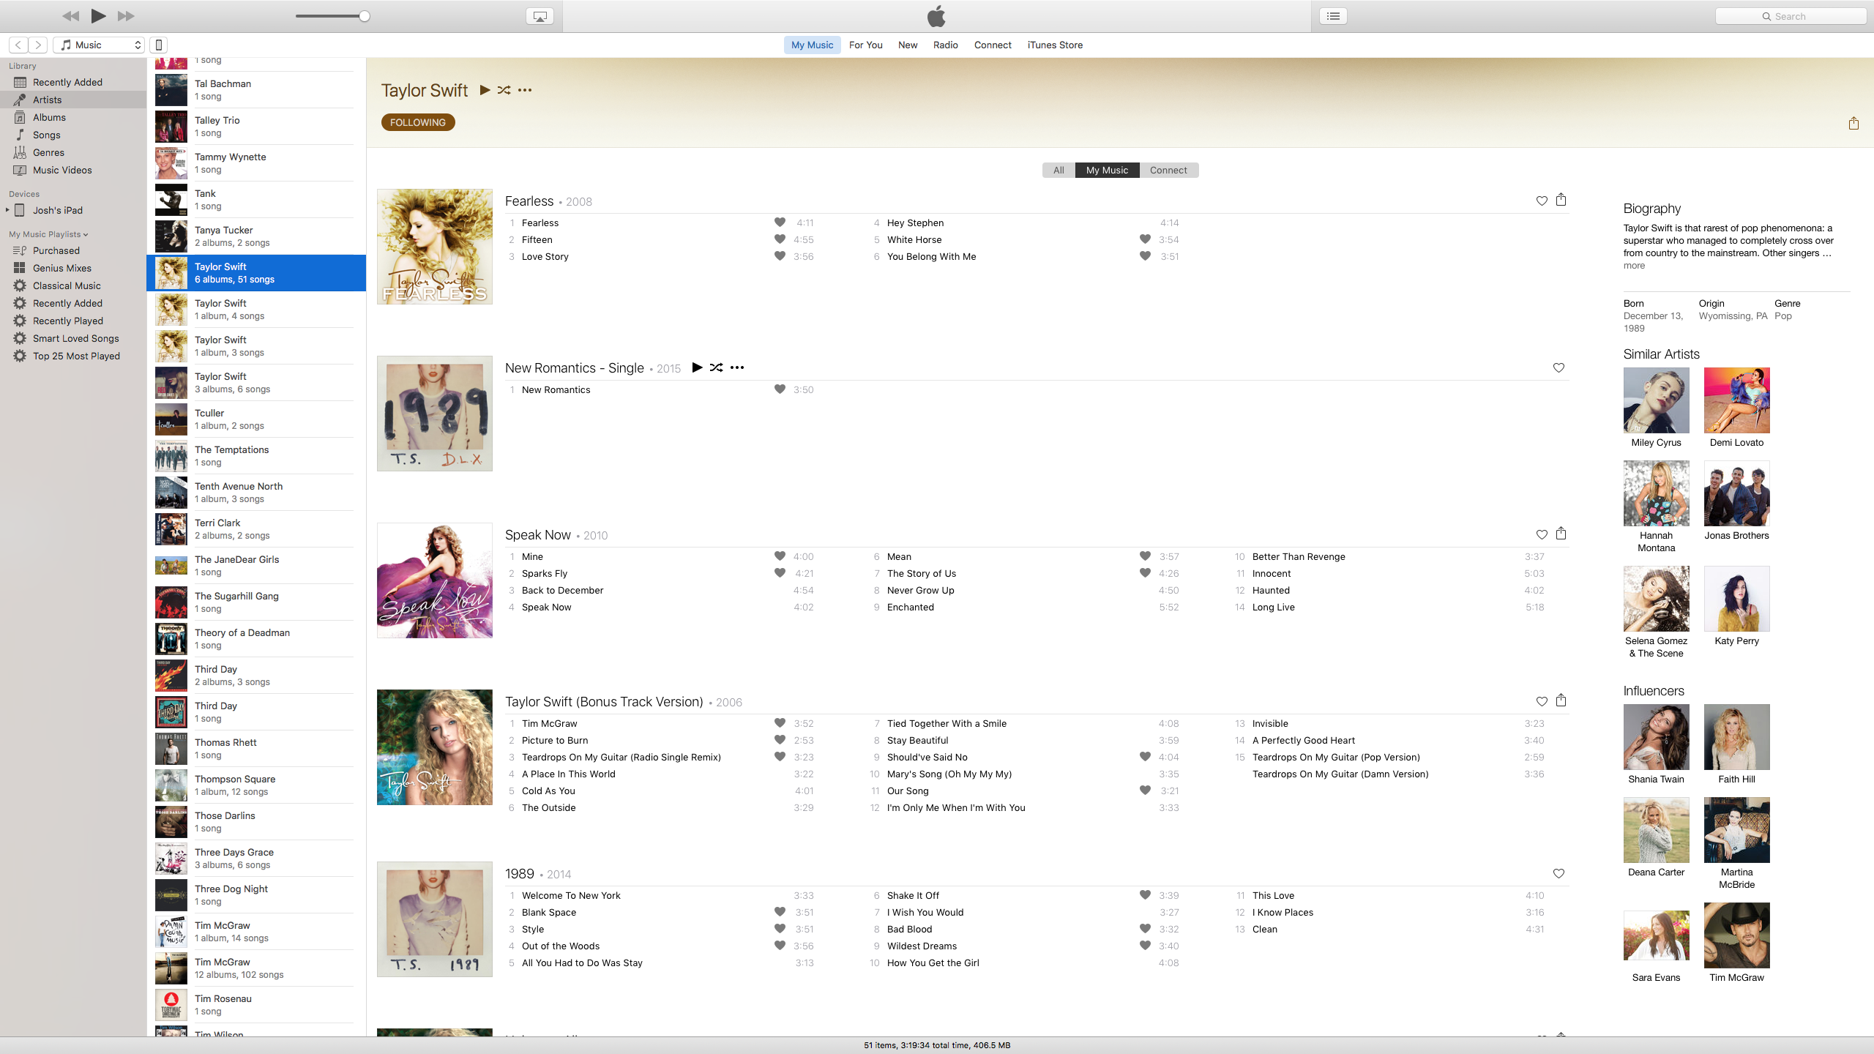1874x1054 pixels.
Task: Unlove the song Blank Space
Action: [x=780, y=912]
